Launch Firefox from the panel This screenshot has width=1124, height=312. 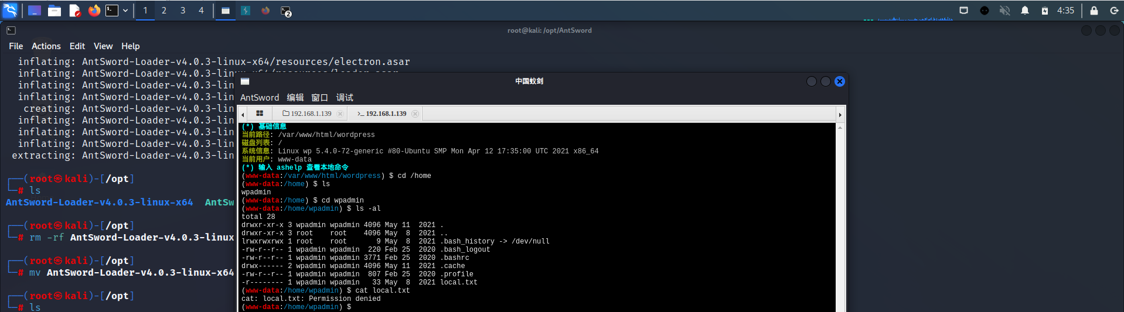[94, 11]
